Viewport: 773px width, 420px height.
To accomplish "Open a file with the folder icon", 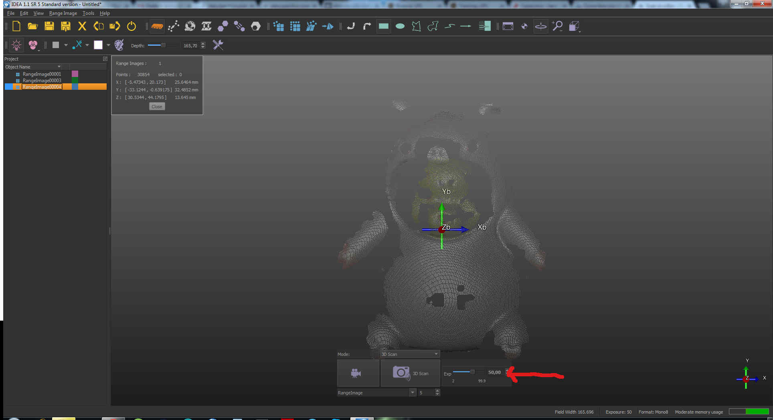I will [32, 26].
